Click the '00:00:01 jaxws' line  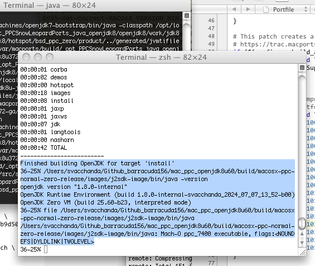(x=43, y=116)
